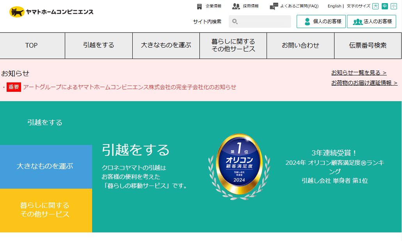The height and width of the screenshot is (241, 402).
Task: Select the yellow 暮らしに関するその他サービス tab
Action: pos(46,211)
